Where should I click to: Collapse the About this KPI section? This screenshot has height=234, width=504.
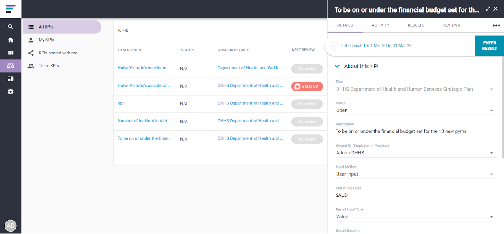[337, 66]
